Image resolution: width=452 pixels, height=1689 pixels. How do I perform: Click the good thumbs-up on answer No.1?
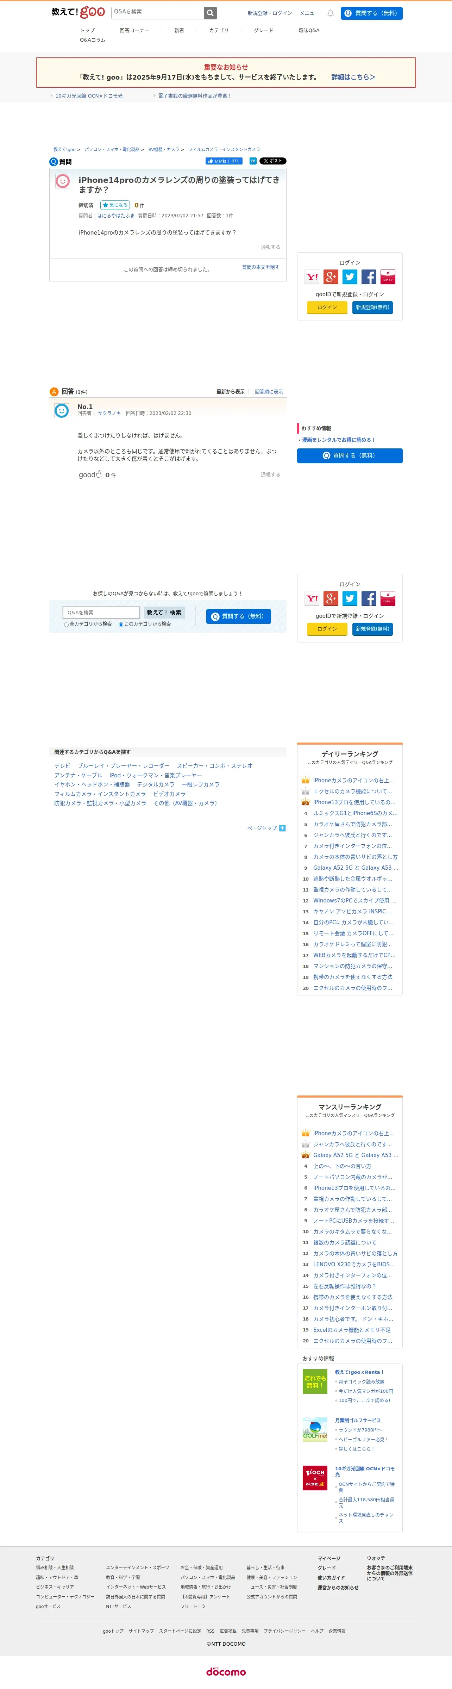click(x=90, y=475)
